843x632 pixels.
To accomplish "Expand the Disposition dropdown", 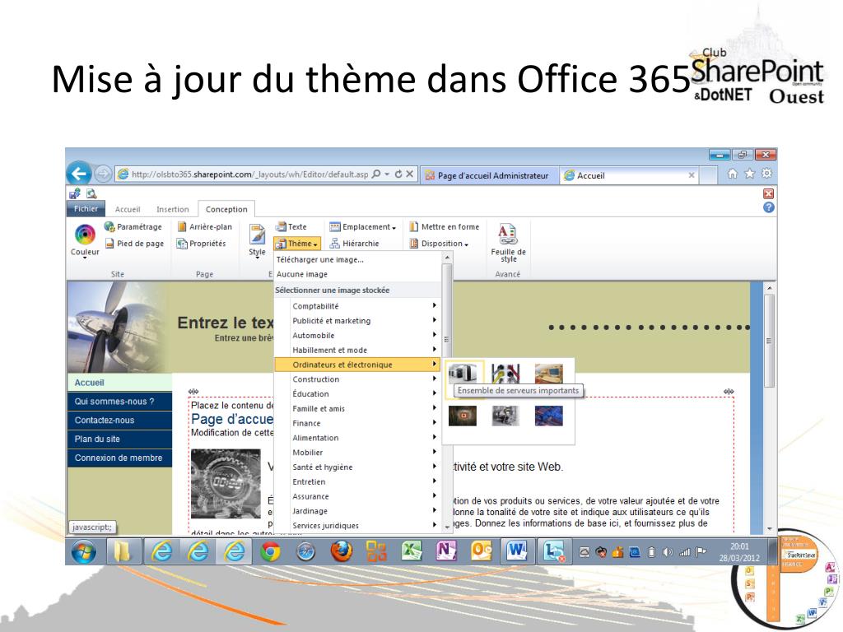I will [439, 244].
